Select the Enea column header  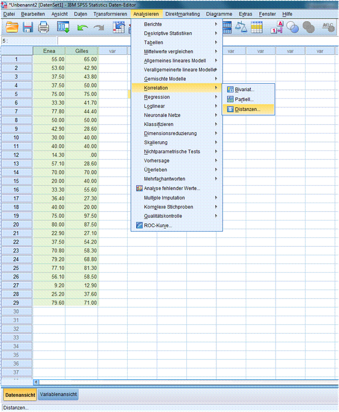[x=49, y=51]
